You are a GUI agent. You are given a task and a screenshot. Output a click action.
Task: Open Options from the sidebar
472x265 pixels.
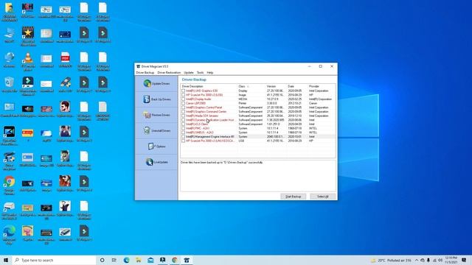click(156, 146)
